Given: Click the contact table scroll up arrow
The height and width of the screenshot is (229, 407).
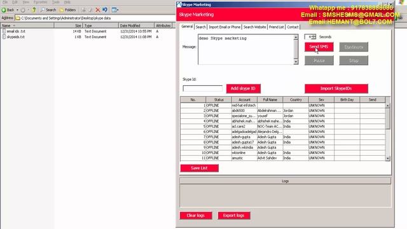Looking at the screenshot, I should (x=387, y=106).
